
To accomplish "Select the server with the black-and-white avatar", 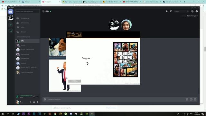I will coord(11,18).
